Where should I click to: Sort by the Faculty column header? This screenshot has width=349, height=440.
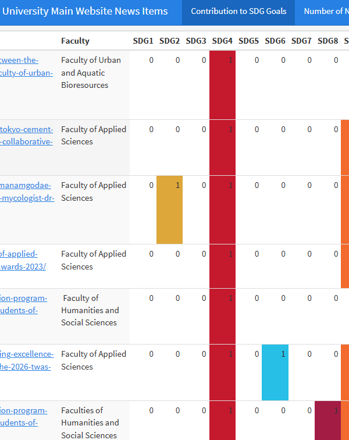pos(75,41)
